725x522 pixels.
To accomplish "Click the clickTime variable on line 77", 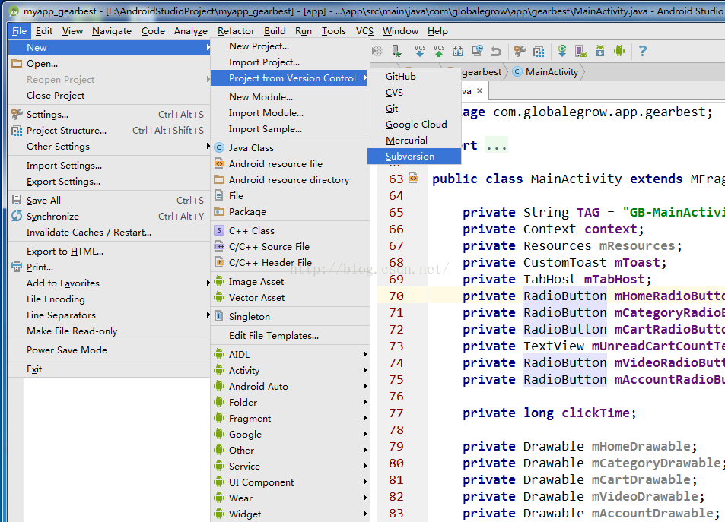I will coord(595,413).
